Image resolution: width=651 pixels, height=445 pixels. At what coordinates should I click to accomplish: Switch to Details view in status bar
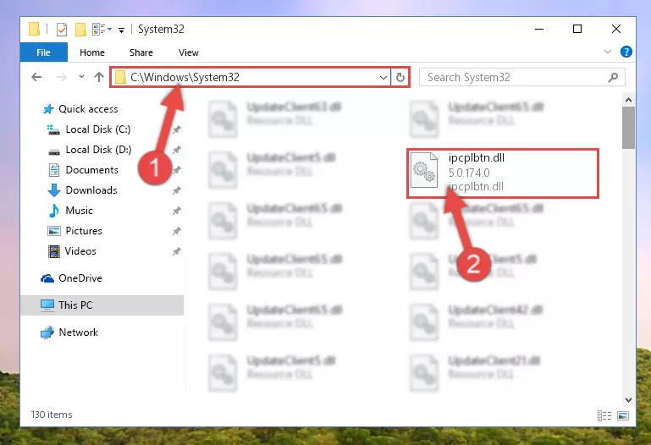[x=604, y=415]
